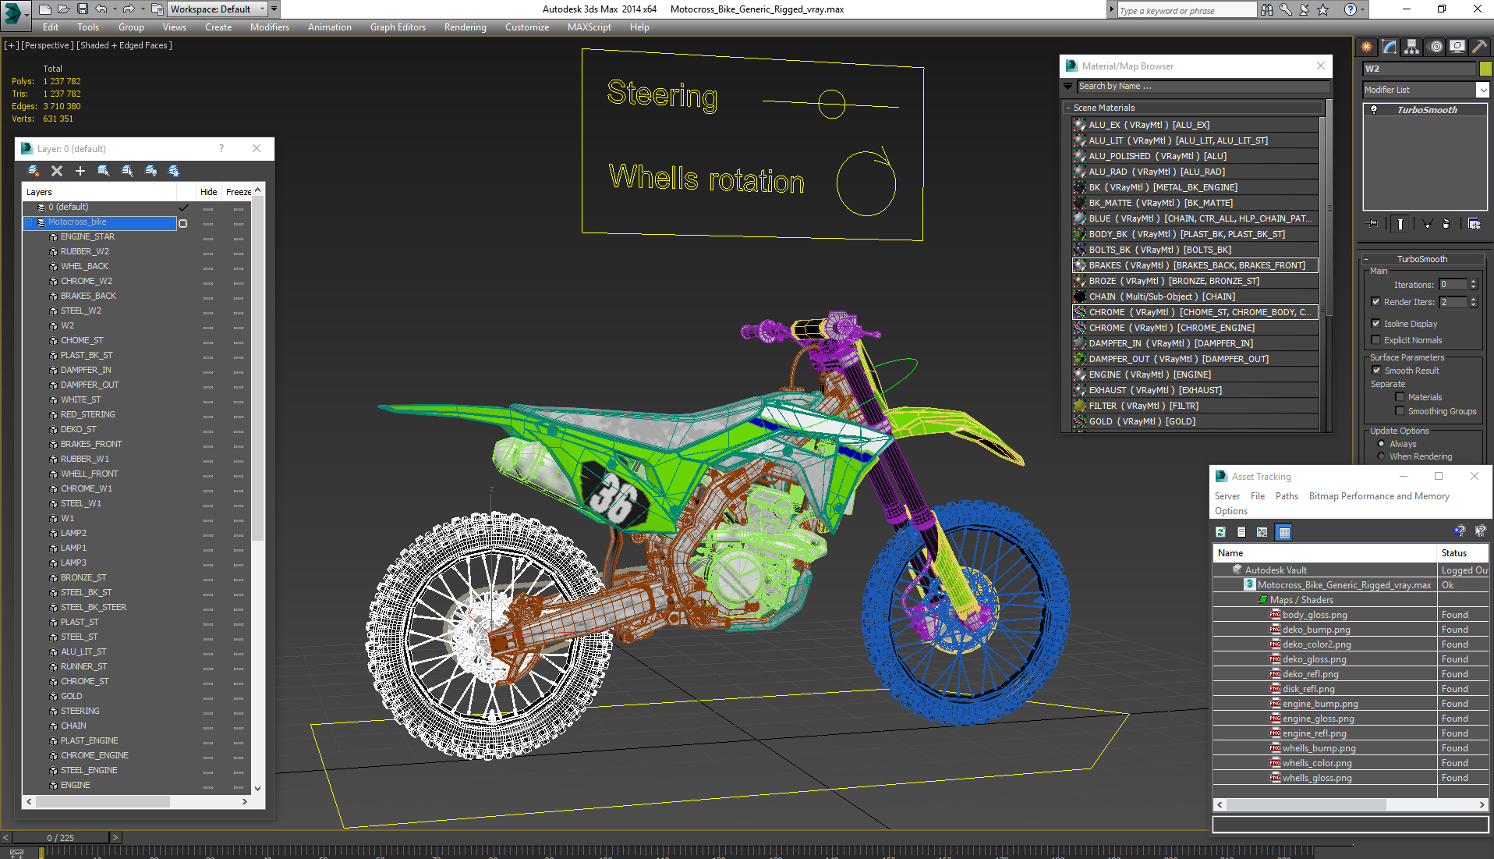This screenshot has height=859, width=1494.
Task: Click the W2 object name field
Action: [x=1419, y=69]
